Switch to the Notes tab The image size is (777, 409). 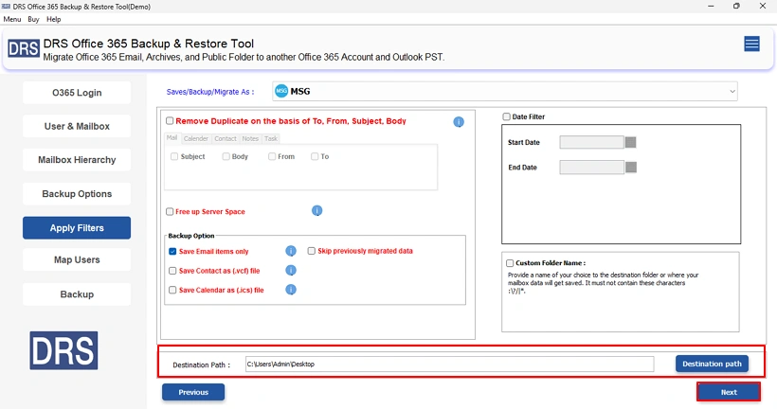(x=250, y=138)
